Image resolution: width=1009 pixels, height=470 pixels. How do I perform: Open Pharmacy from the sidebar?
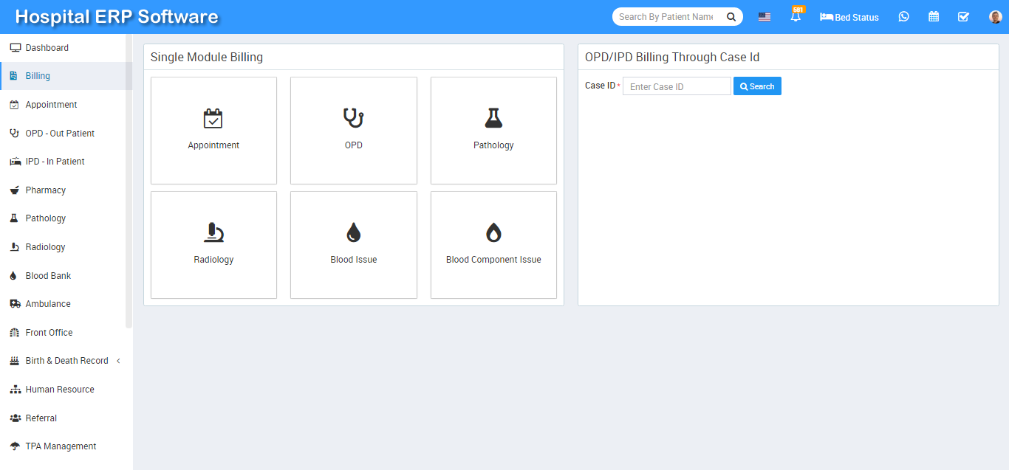[45, 190]
